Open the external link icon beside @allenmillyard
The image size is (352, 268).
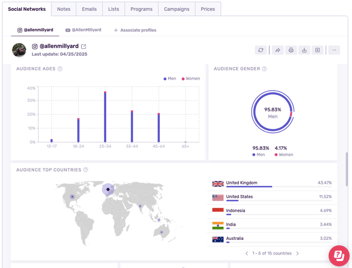point(83,47)
